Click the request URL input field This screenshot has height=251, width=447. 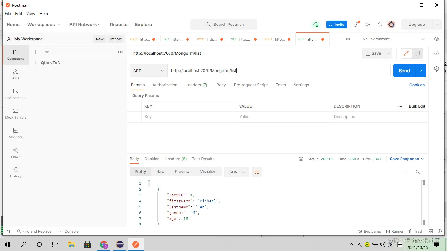279,71
